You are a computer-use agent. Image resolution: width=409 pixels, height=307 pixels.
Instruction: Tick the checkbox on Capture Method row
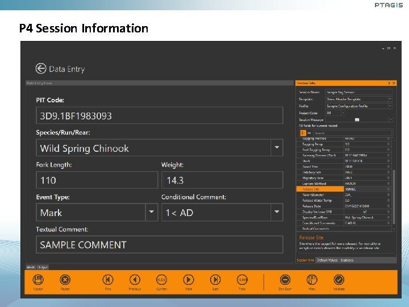pos(389,184)
